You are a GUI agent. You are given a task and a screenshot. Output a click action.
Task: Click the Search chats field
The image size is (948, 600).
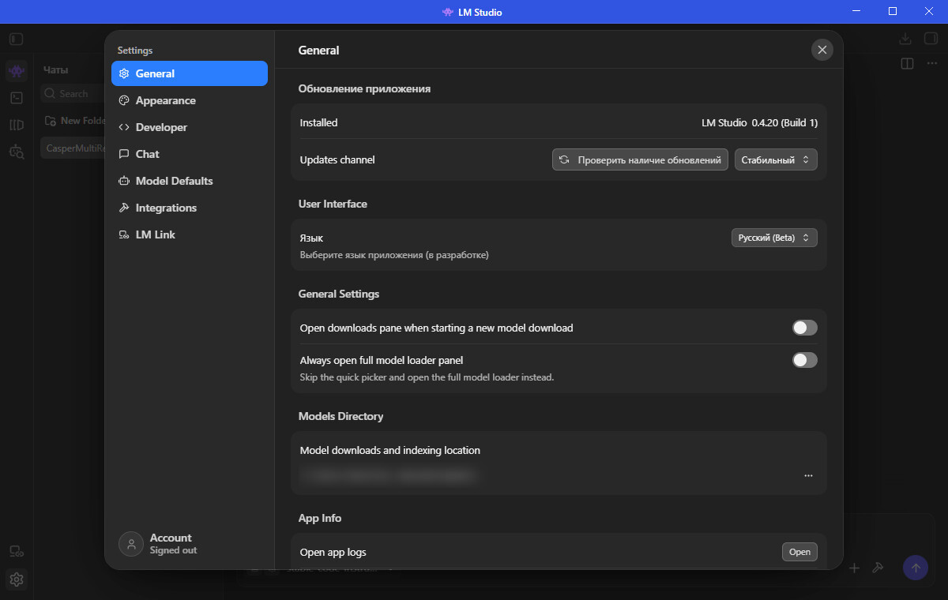pos(73,94)
